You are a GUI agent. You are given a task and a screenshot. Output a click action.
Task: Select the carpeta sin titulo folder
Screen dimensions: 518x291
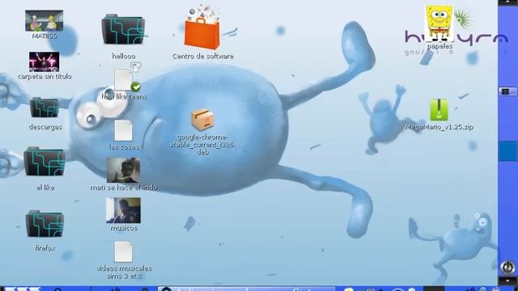pyautogui.click(x=44, y=61)
